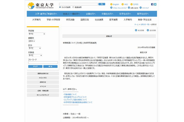Open 社会人・一般の方へ menu
The width and height of the screenshot is (184, 122).
pyautogui.click(x=72, y=14)
